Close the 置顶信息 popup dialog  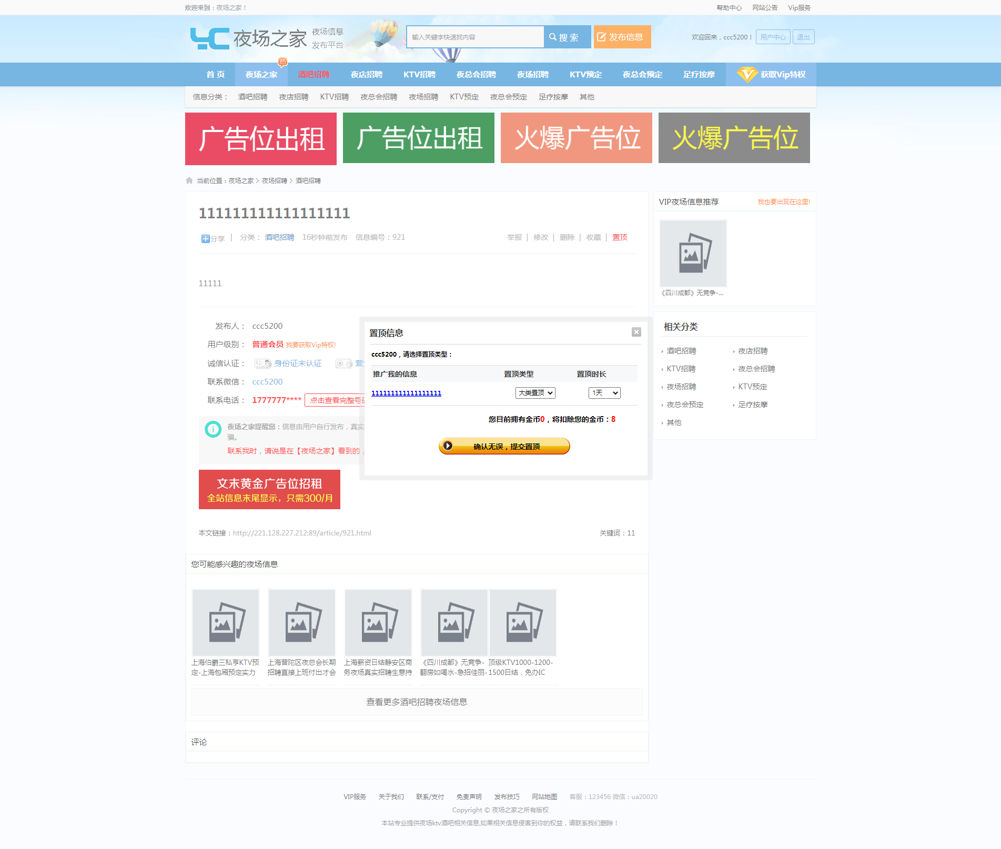coord(636,332)
